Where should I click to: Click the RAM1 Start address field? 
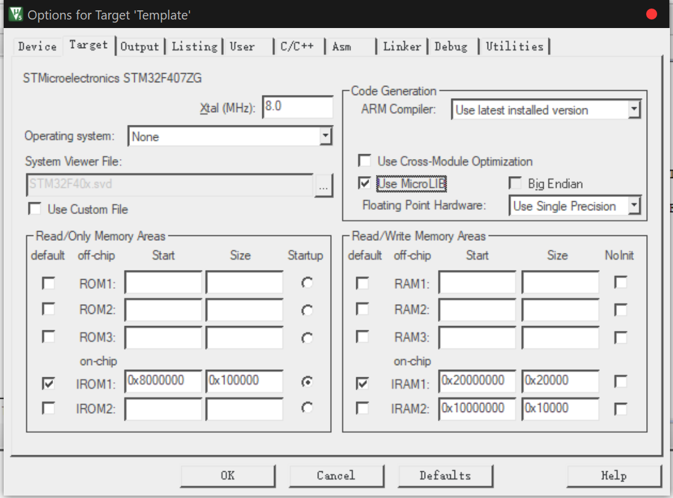point(477,282)
